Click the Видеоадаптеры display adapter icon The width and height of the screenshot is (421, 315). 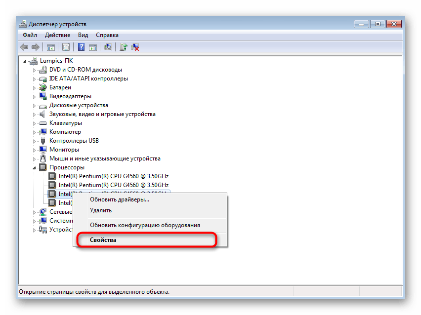(x=42, y=96)
